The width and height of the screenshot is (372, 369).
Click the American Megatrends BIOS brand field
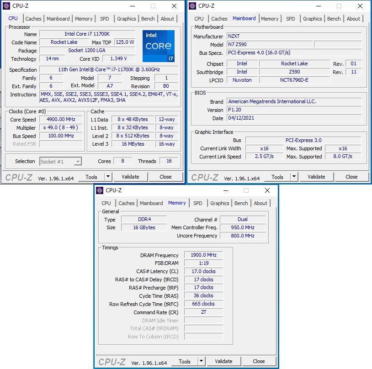pos(294,101)
